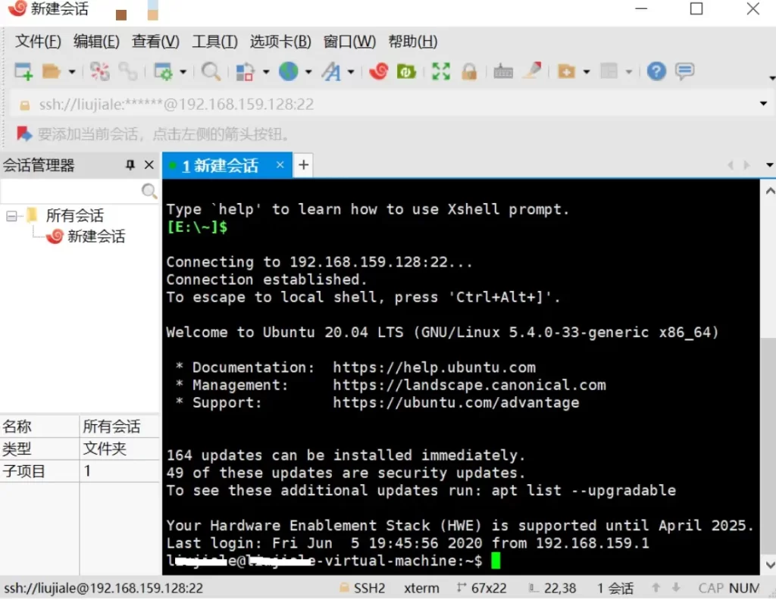
Task: Click the Lock screen padlock icon
Action: click(x=469, y=72)
